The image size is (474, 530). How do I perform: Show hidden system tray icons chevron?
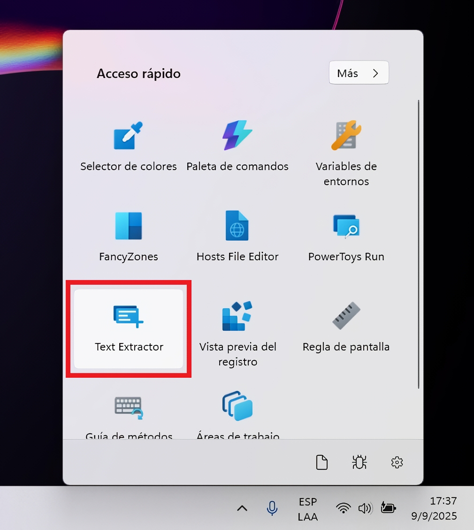pos(242,508)
